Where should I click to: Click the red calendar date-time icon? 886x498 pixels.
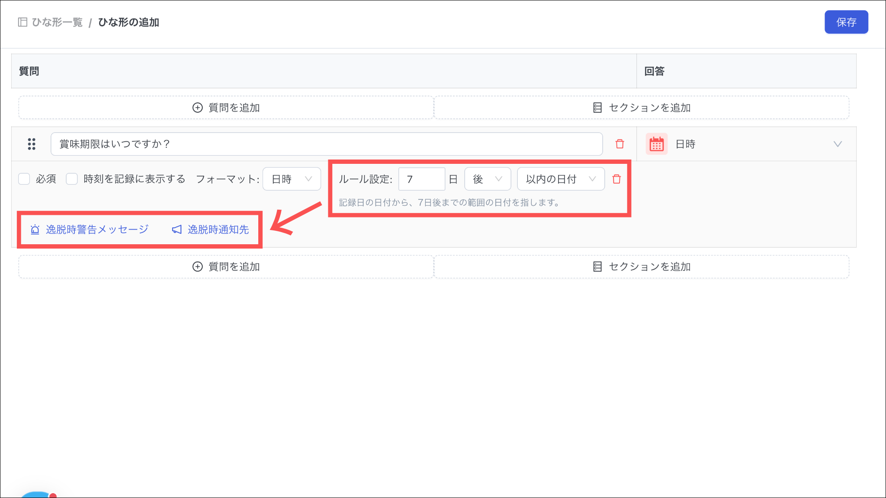coord(656,144)
